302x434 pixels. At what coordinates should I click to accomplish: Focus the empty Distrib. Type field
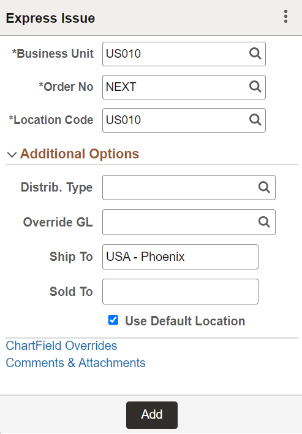click(x=189, y=187)
